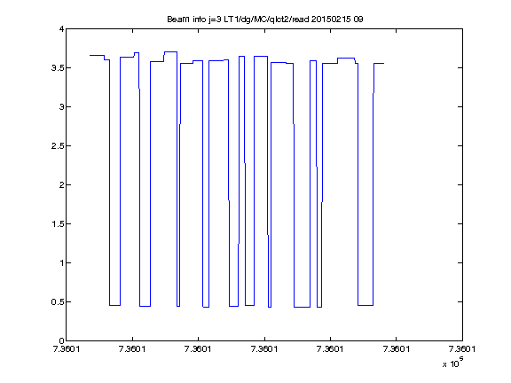Click the first blue plateau at 3.65
The width and height of the screenshot is (511, 383).
coord(97,55)
